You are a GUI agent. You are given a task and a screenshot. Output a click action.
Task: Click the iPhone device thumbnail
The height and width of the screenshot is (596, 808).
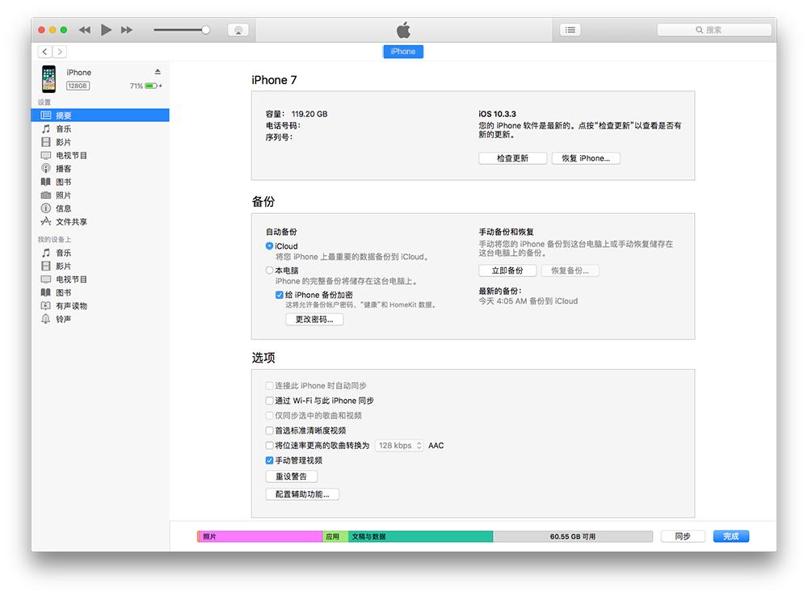pos(49,79)
